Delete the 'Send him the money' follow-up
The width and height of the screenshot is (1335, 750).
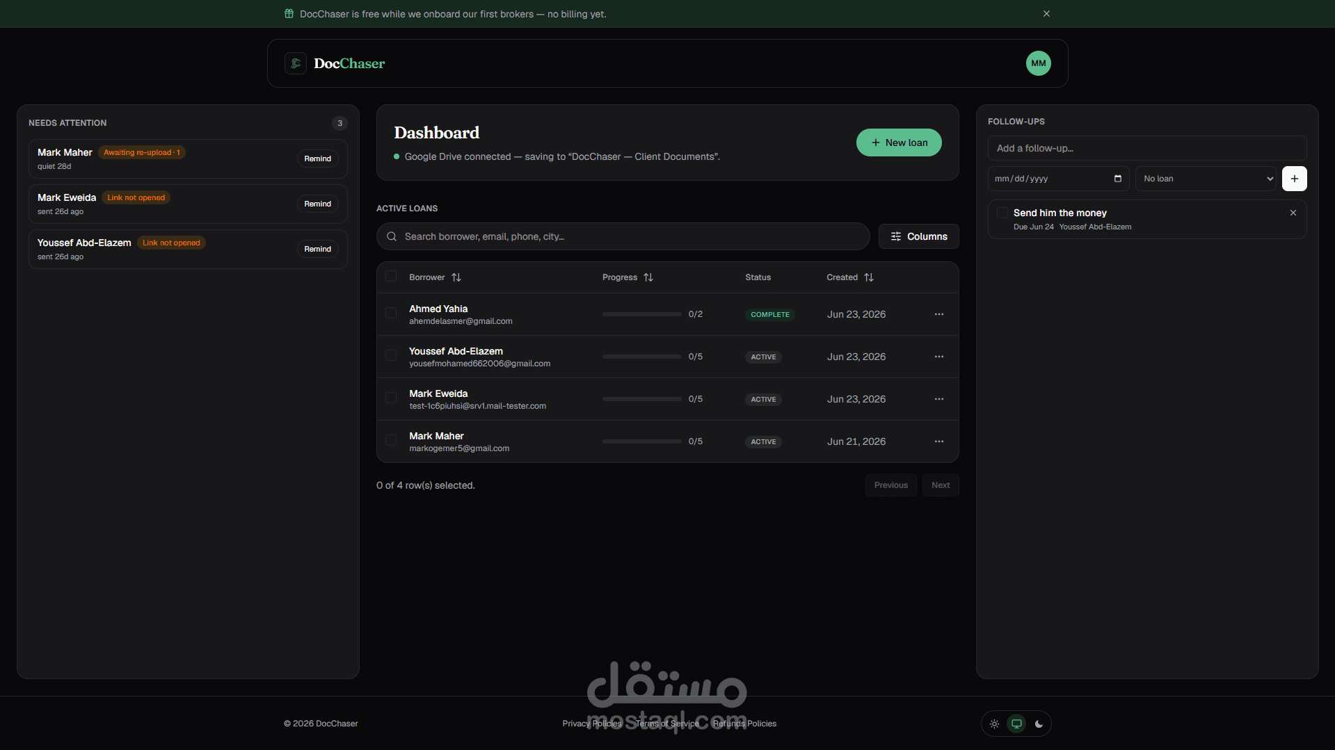pyautogui.click(x=1293, y=213)
